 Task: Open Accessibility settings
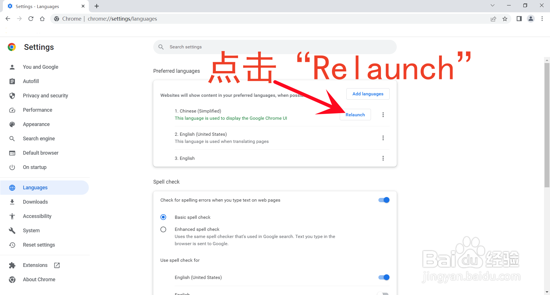(44, 216)
